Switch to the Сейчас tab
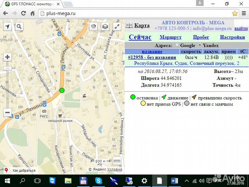The width and height of the screenshot is (249, 187). coord(140,37)
